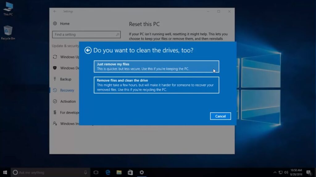Open the Windows Start menu
This screenshot has height=177, width=316.
tap(5, 172)
